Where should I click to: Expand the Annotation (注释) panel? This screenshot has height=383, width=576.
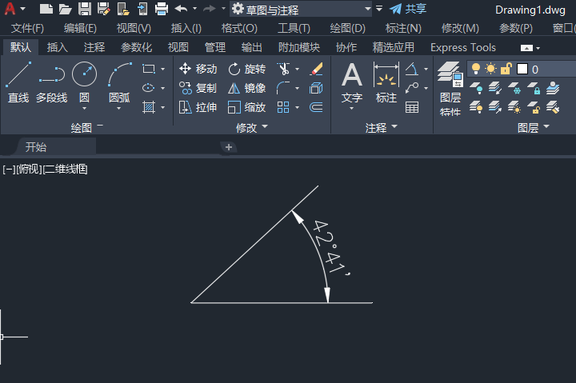coord(382,127)
